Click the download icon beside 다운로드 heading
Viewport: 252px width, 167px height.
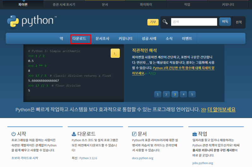[x=74, y=134]
